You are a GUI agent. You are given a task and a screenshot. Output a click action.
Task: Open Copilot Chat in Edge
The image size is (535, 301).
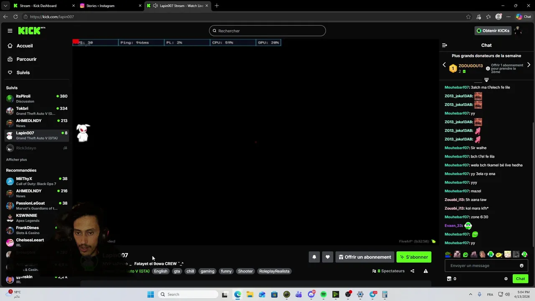pyautogui.click(x=523, y=17)
